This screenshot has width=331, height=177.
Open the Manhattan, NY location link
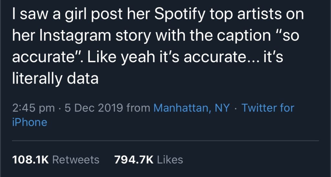[x=191, y=108]
